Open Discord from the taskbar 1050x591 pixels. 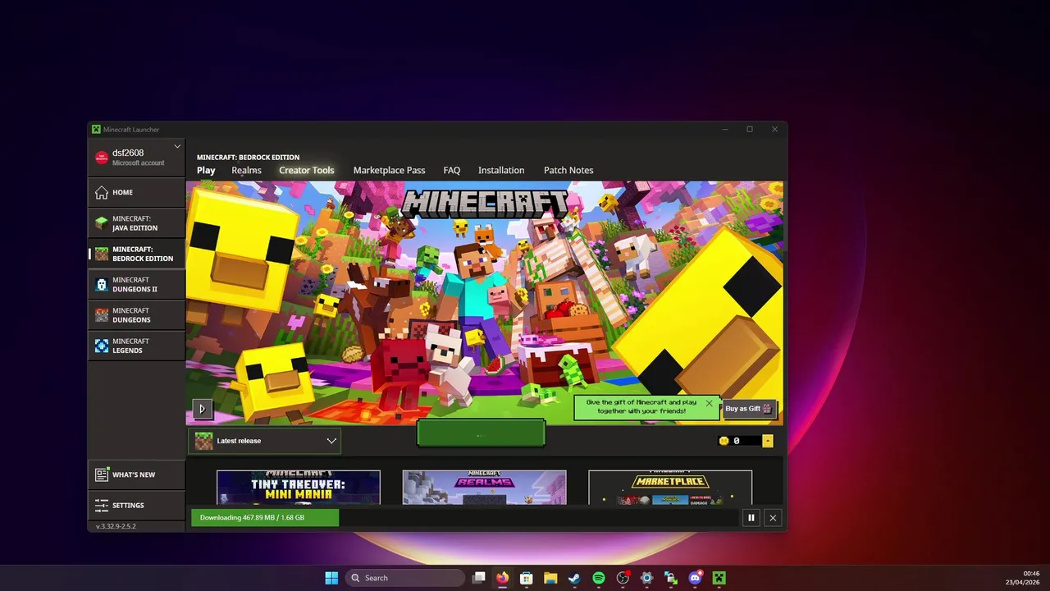tap(695, 578)
